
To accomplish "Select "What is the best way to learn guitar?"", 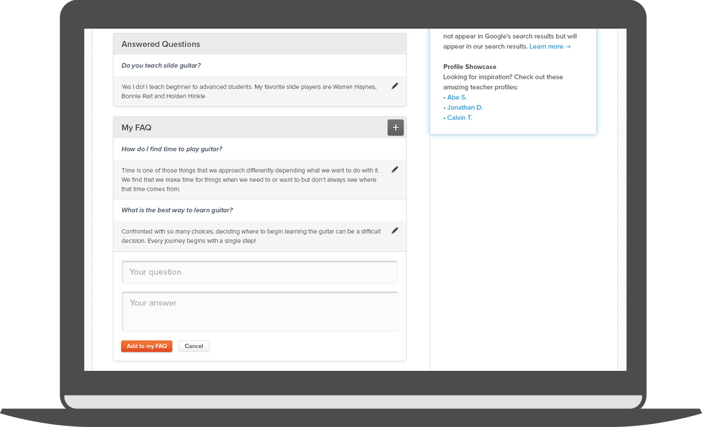I will coord(177,210).
